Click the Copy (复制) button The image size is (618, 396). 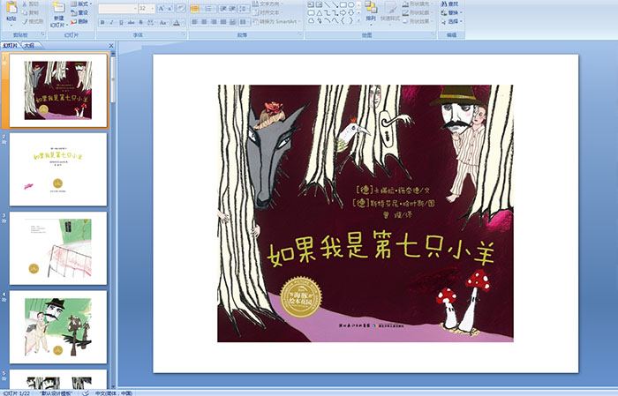[x=30, y=12]
